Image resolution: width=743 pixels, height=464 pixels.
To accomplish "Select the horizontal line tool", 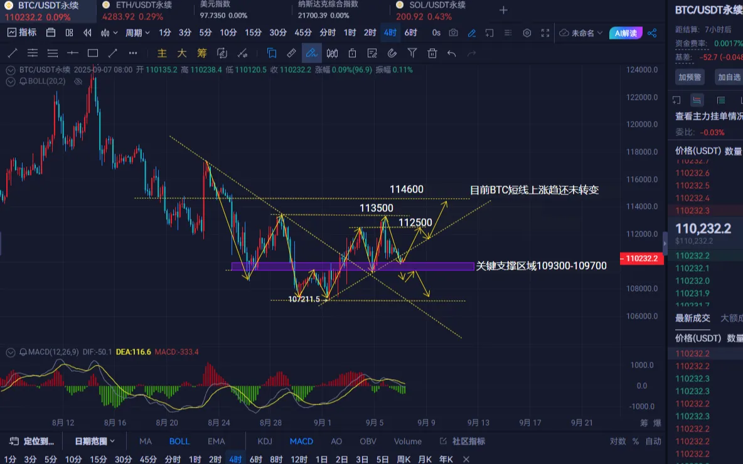I will [73, 53].
